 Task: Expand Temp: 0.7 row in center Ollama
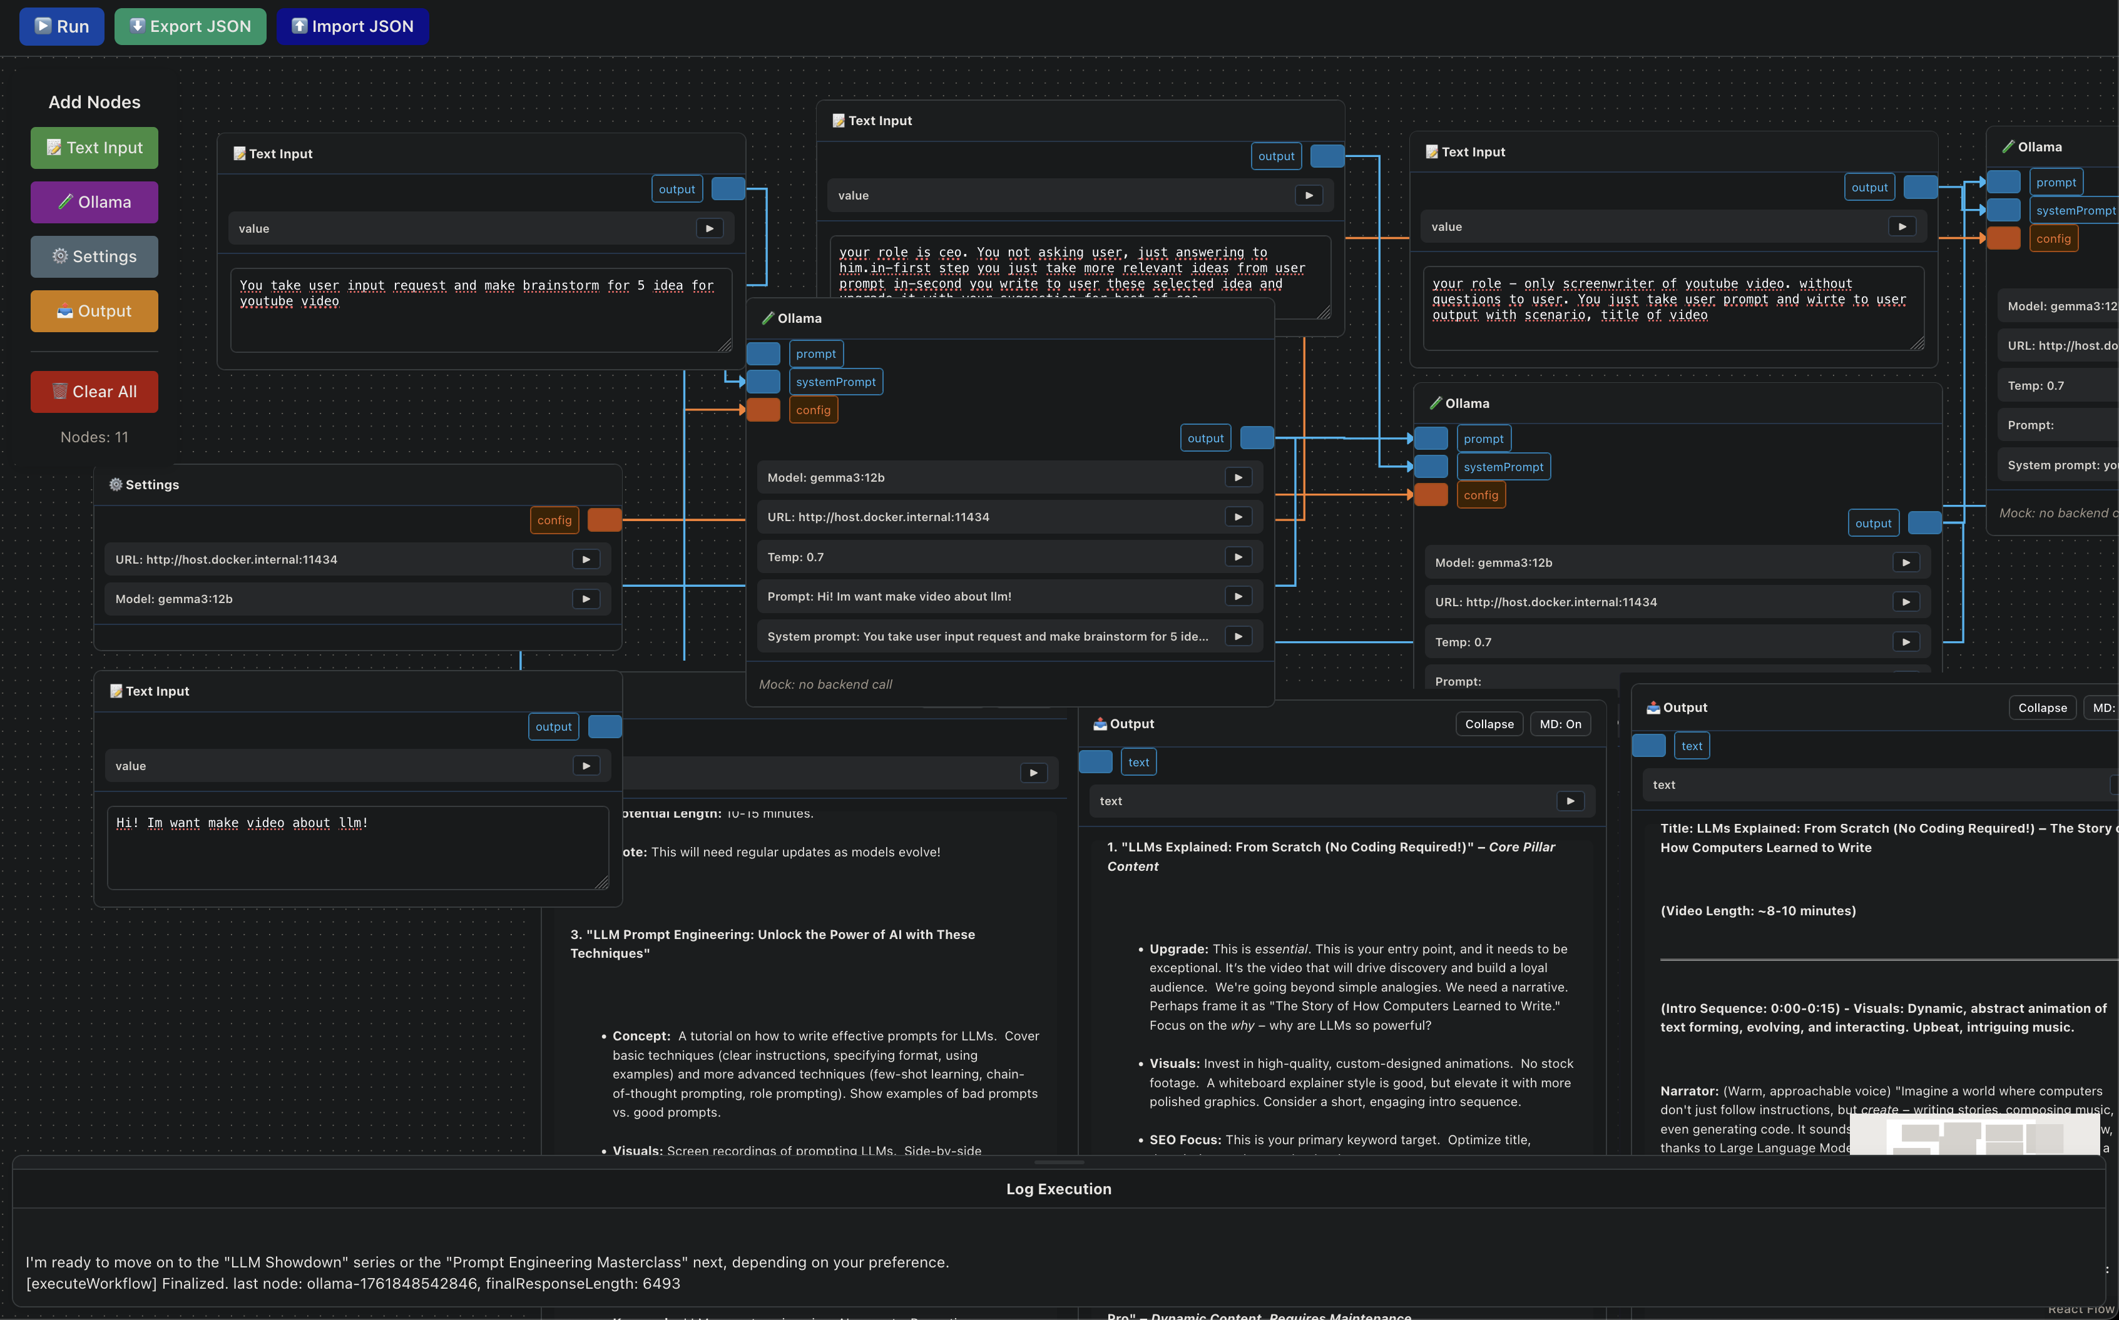click(x=1238, y=557)
